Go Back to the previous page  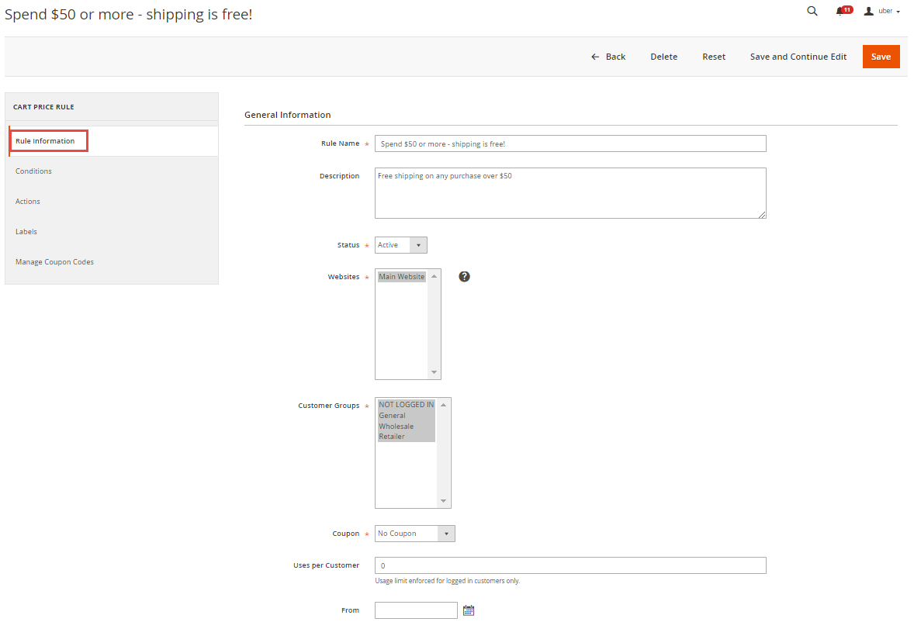coord(608,57)
